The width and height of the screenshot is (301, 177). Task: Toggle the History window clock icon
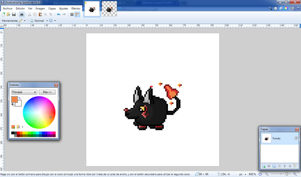[276, 8]
